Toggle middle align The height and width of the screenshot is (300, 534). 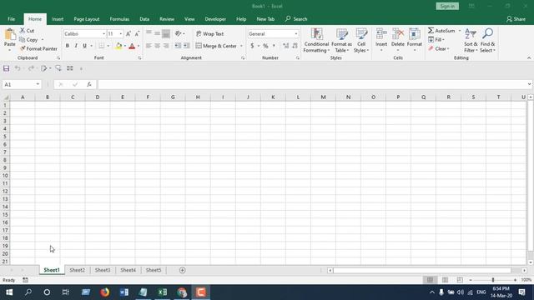[x=158, y=33]
